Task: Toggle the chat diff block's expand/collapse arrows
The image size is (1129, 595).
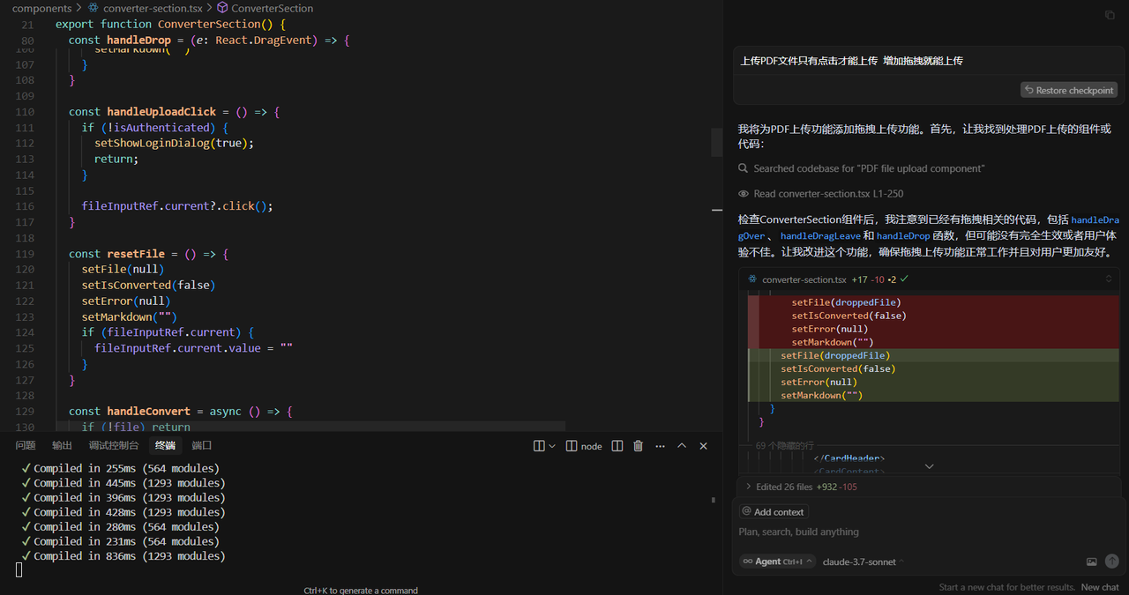Action: (1109, 279)
